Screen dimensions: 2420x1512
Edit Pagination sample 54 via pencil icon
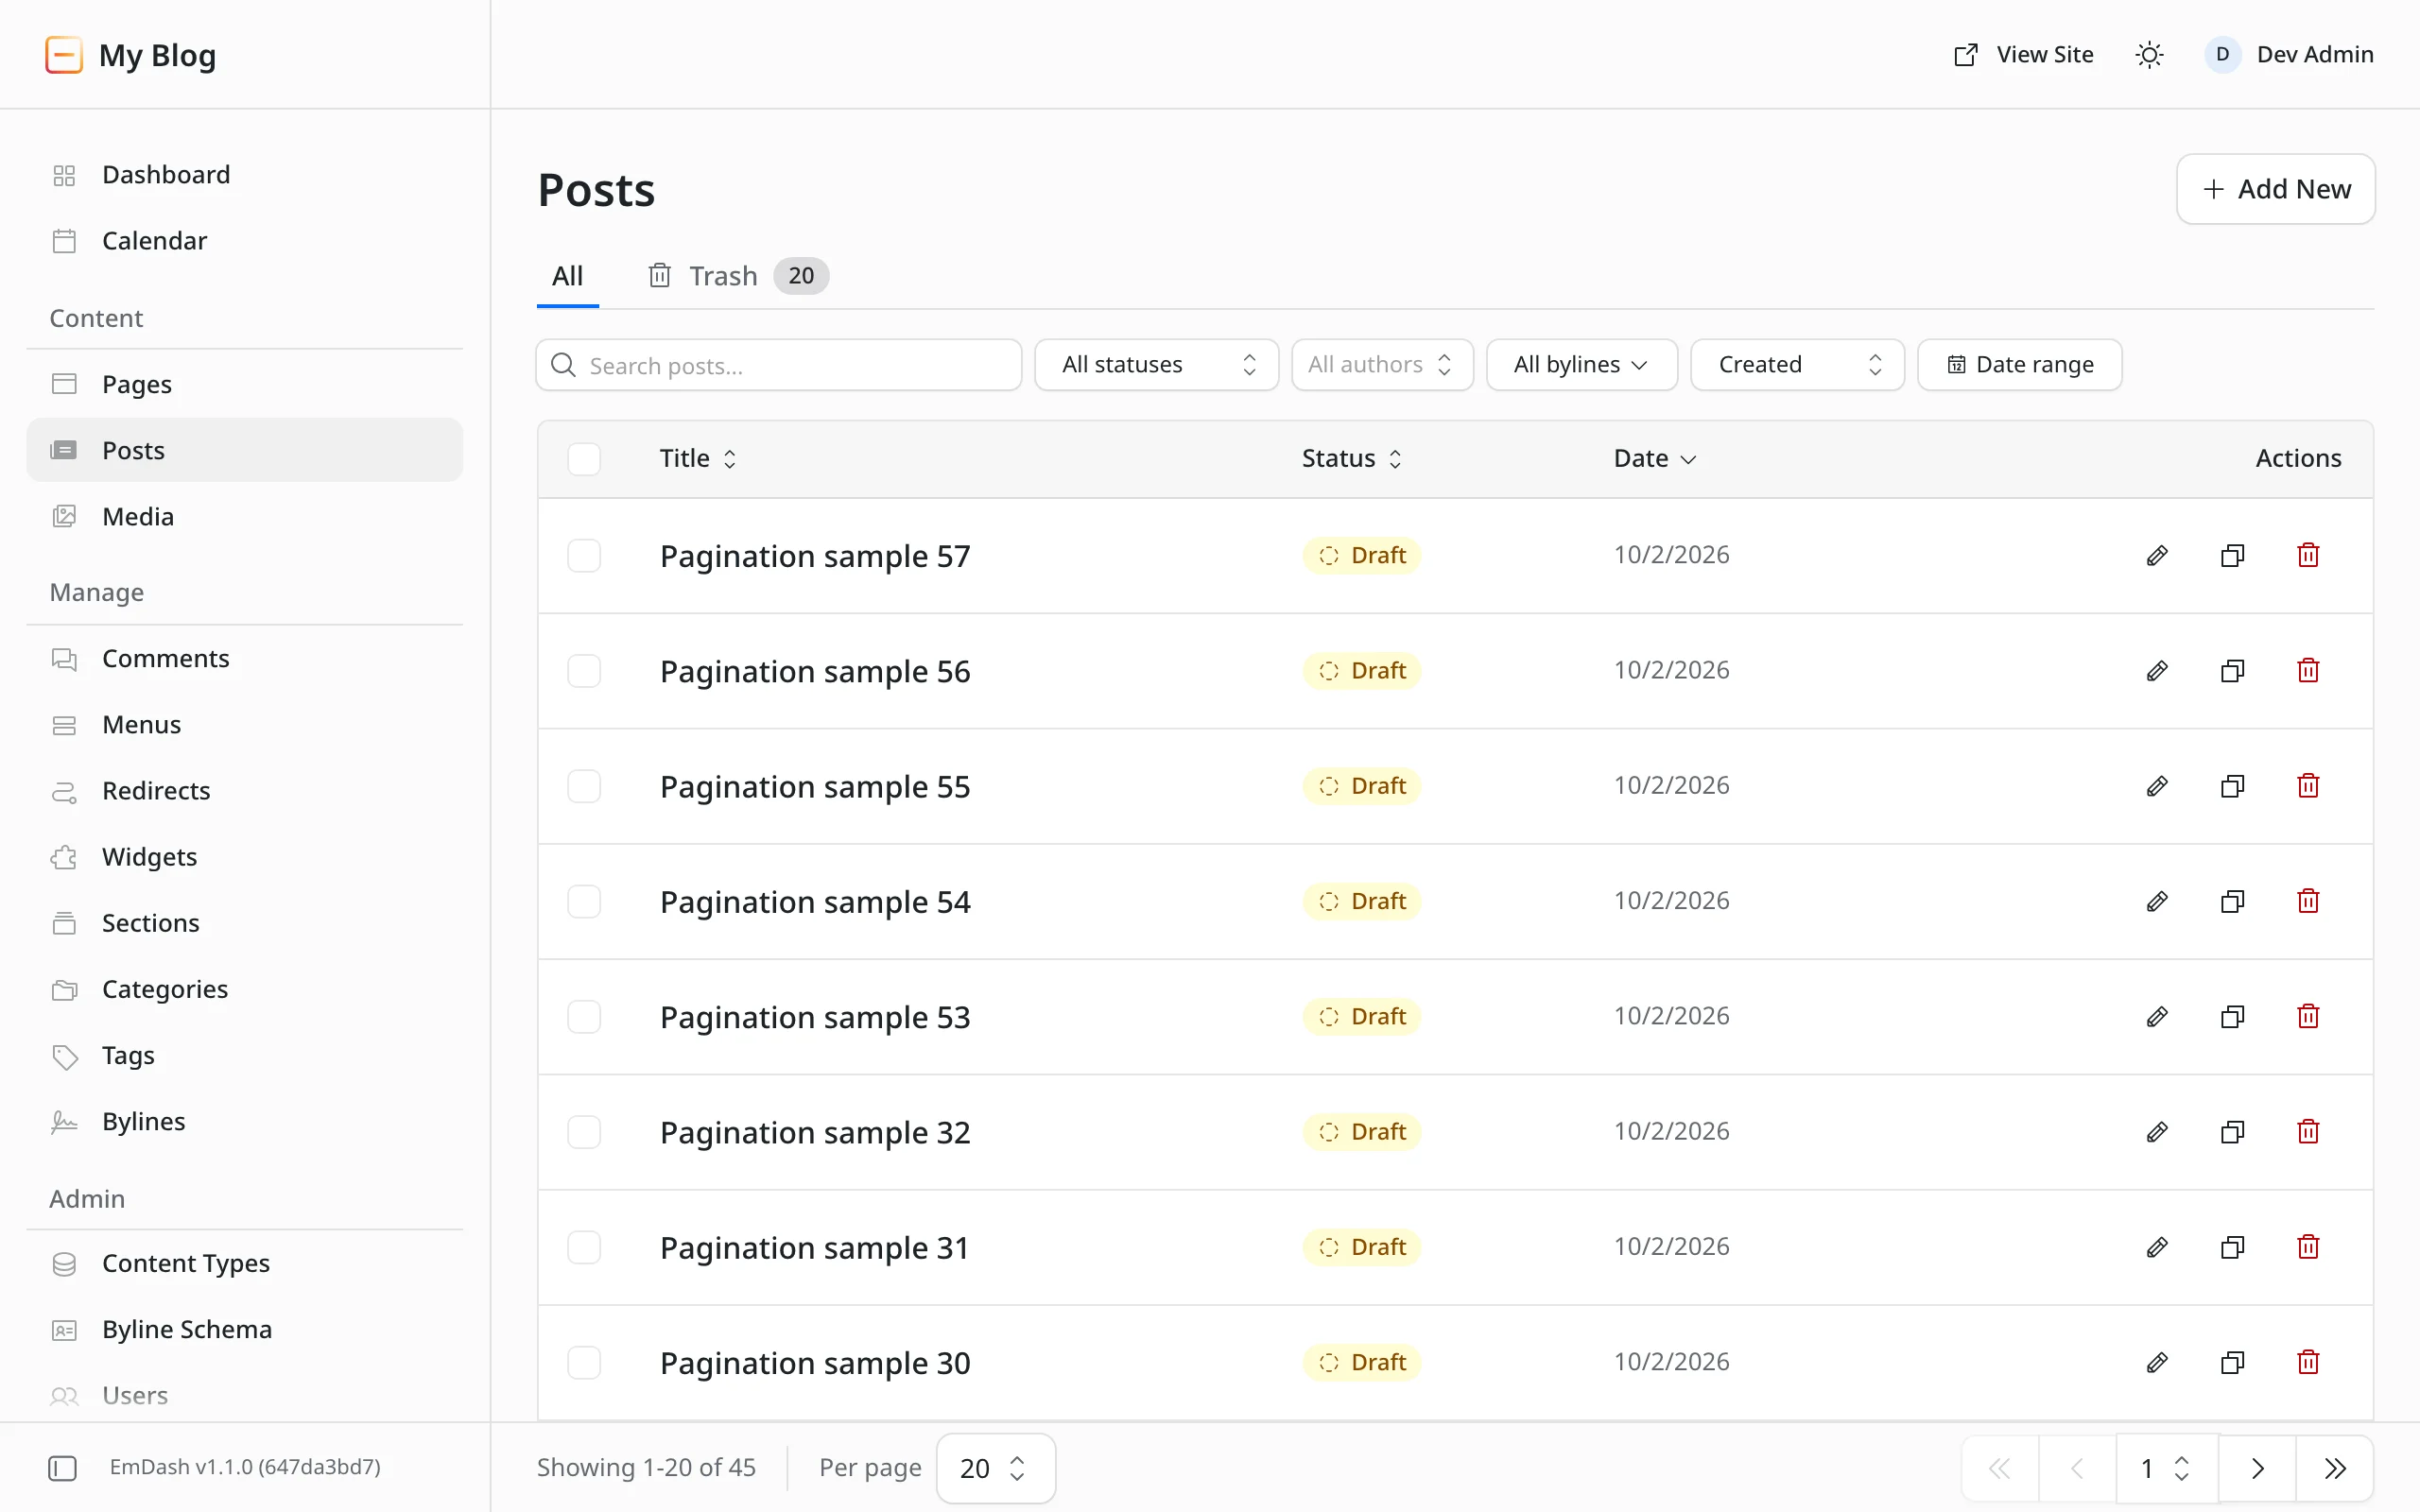(2157, 901)
